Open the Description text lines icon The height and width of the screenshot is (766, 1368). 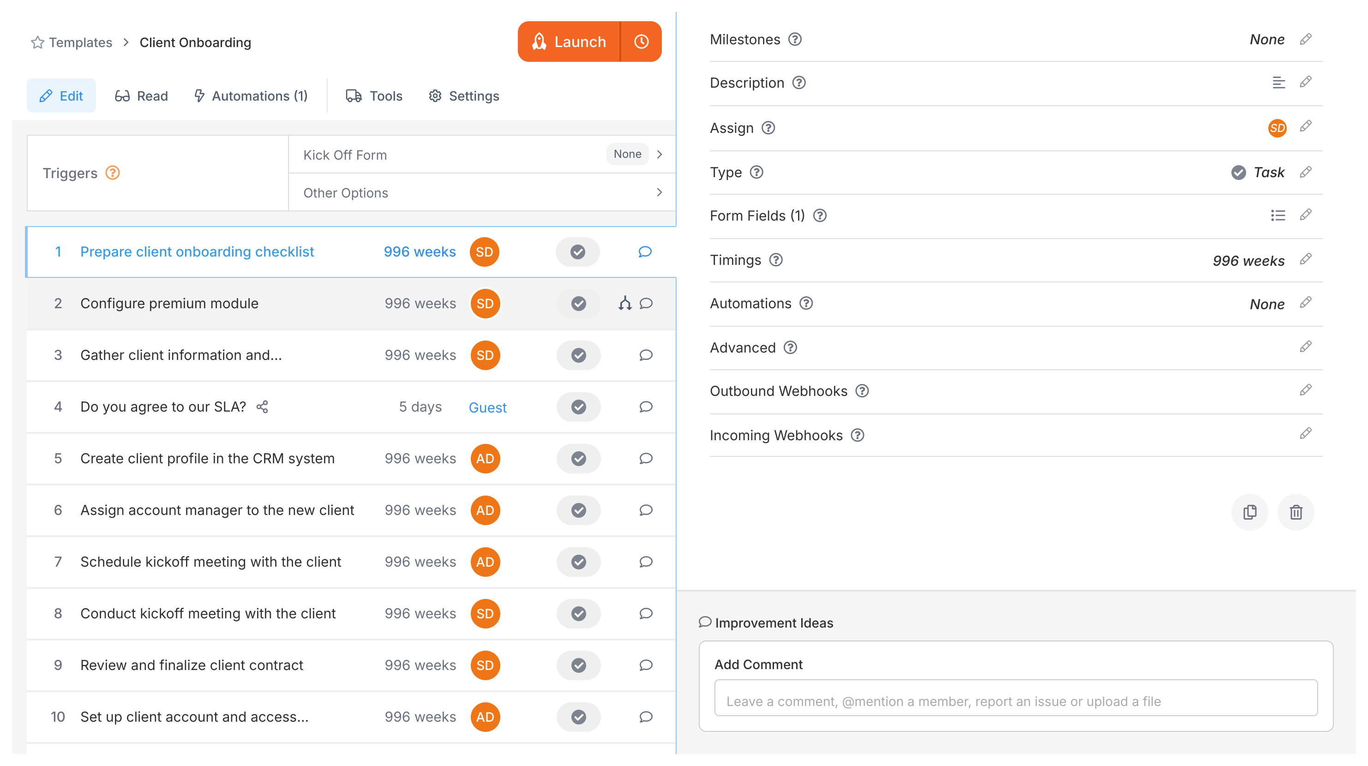pyautogui.click(x=1278, y=83)
